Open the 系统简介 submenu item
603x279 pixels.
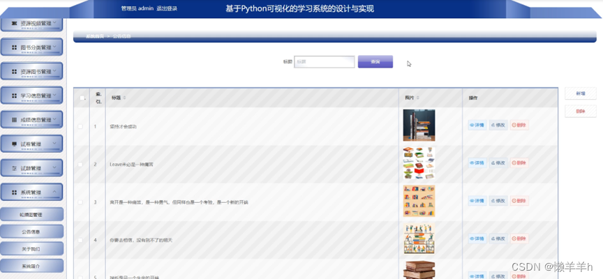pos(31,266)
